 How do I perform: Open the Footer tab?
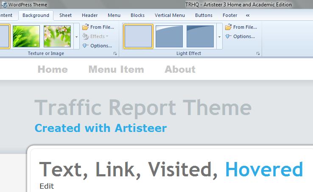click(x=230, y=15)
